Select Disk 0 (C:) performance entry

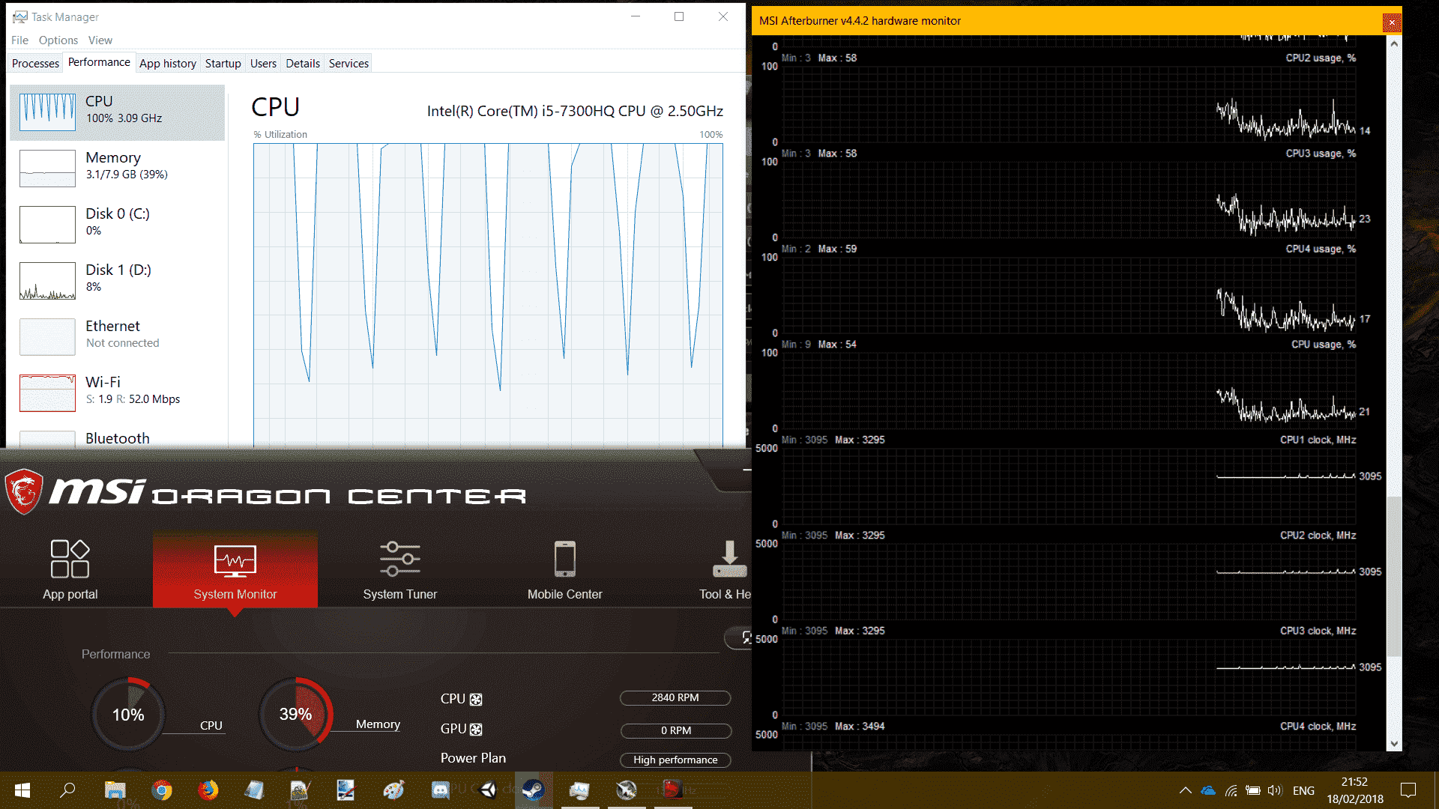pyautogui.click(x=118, y=225)
